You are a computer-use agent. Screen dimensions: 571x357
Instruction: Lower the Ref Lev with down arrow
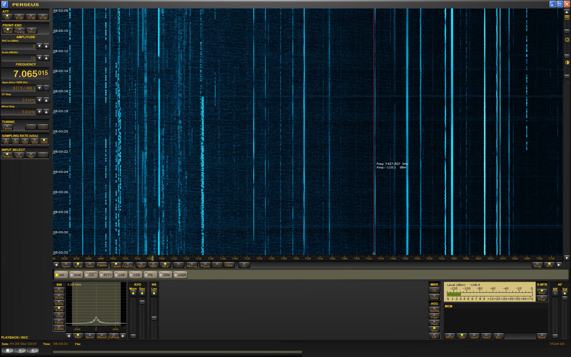(40, 46)
